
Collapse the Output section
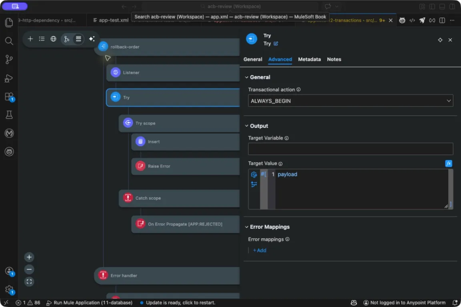point(247,126)
